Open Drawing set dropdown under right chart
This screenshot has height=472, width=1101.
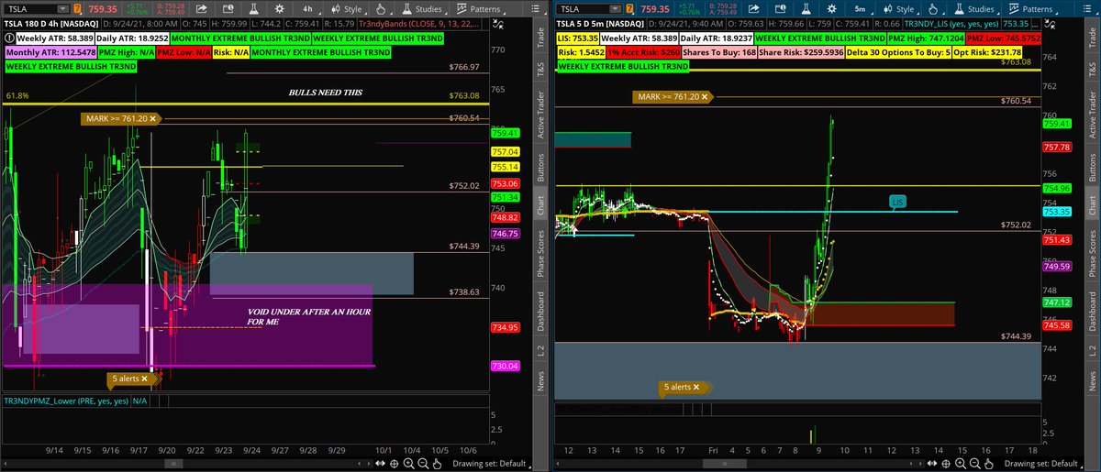(1044, 464)
